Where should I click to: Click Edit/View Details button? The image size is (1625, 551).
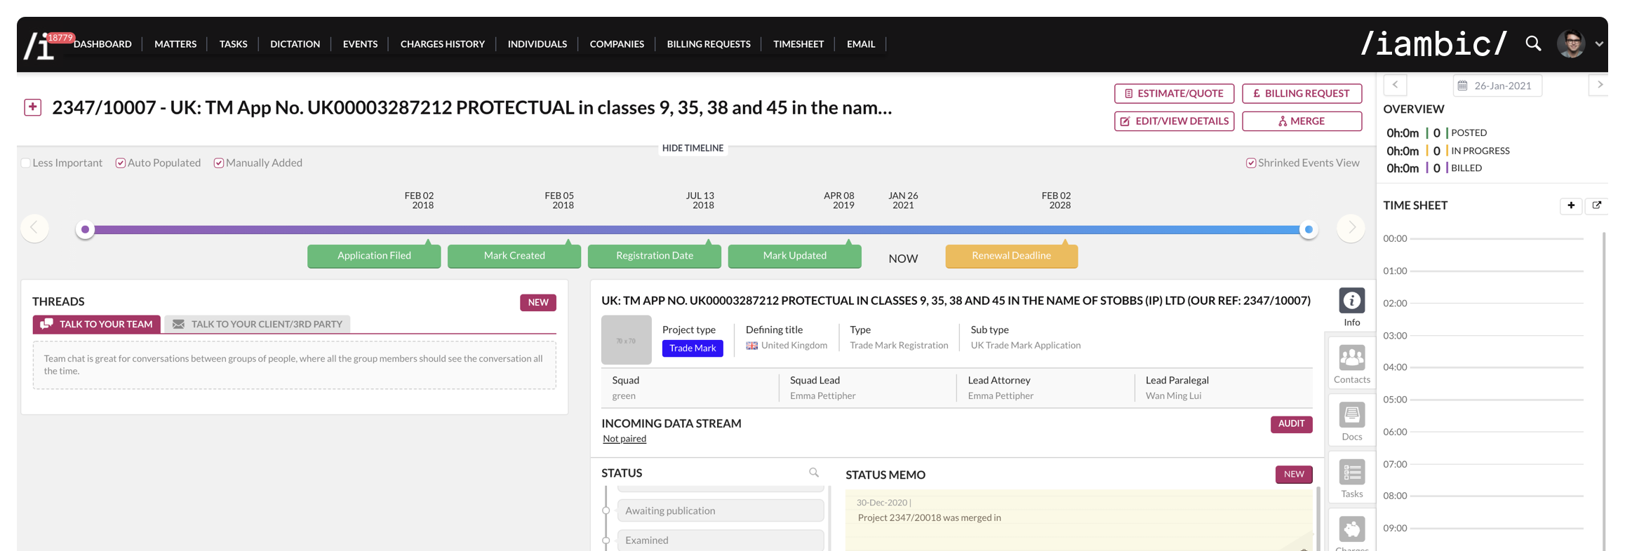pos(1174,121)
